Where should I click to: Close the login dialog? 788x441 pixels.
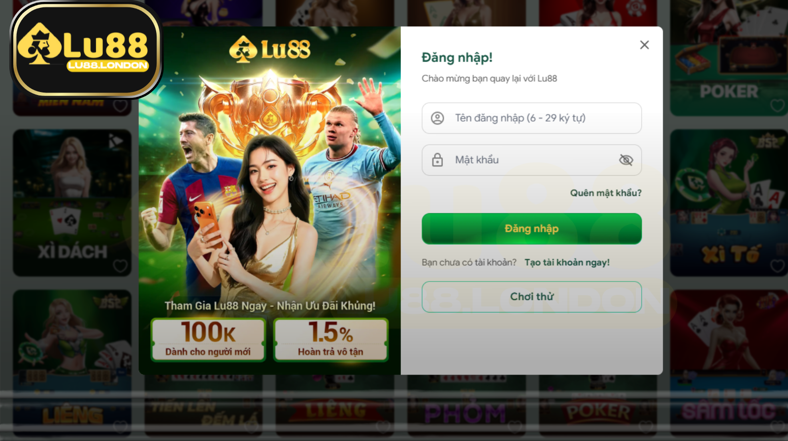(644, 45)
